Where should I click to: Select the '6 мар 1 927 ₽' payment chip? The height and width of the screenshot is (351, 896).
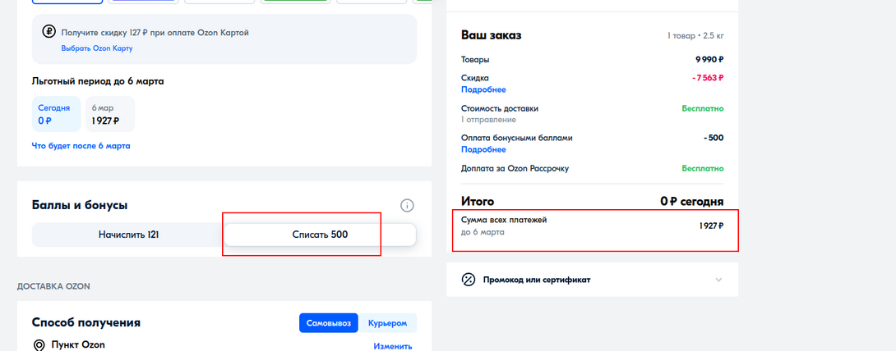pos(109,114)
